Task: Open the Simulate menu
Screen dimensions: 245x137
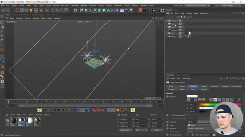Action: 93,5
